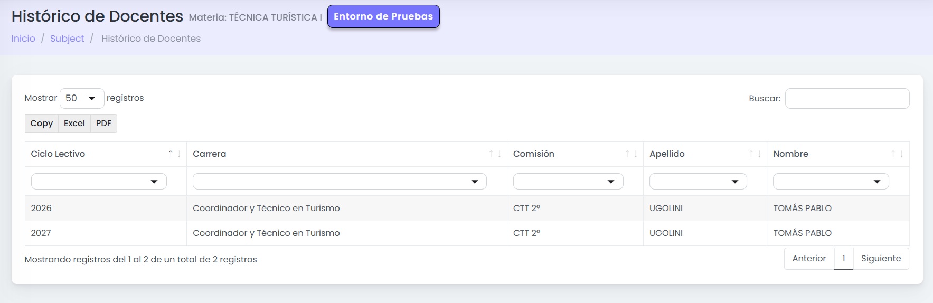Viewport: 933px width, 303px height.
Task: Select page 1 in pagination
Action: 844,259
